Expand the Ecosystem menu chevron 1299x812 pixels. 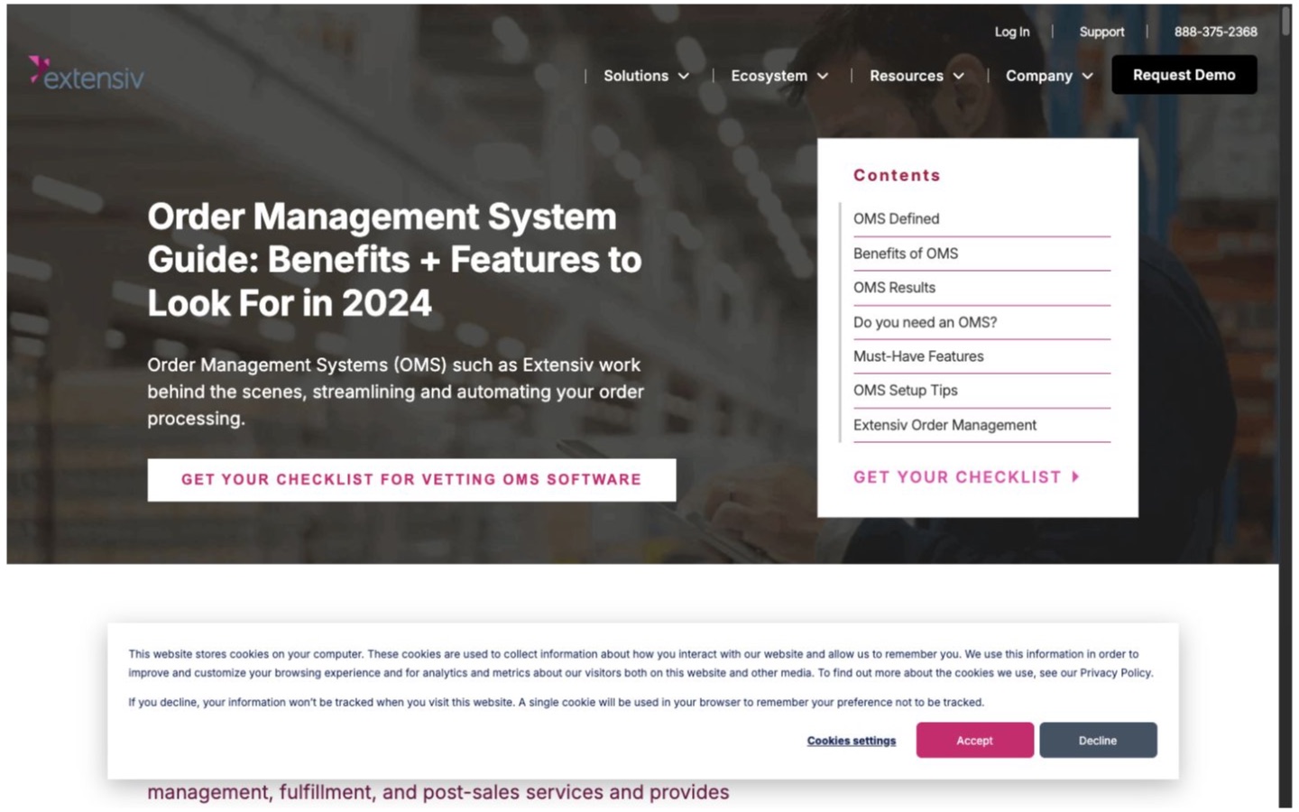click(x=823, y=77)
